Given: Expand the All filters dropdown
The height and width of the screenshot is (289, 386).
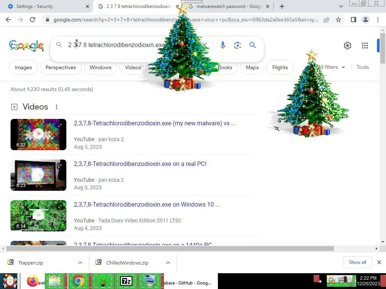Looking at the screenshot, I should [331, 67].
